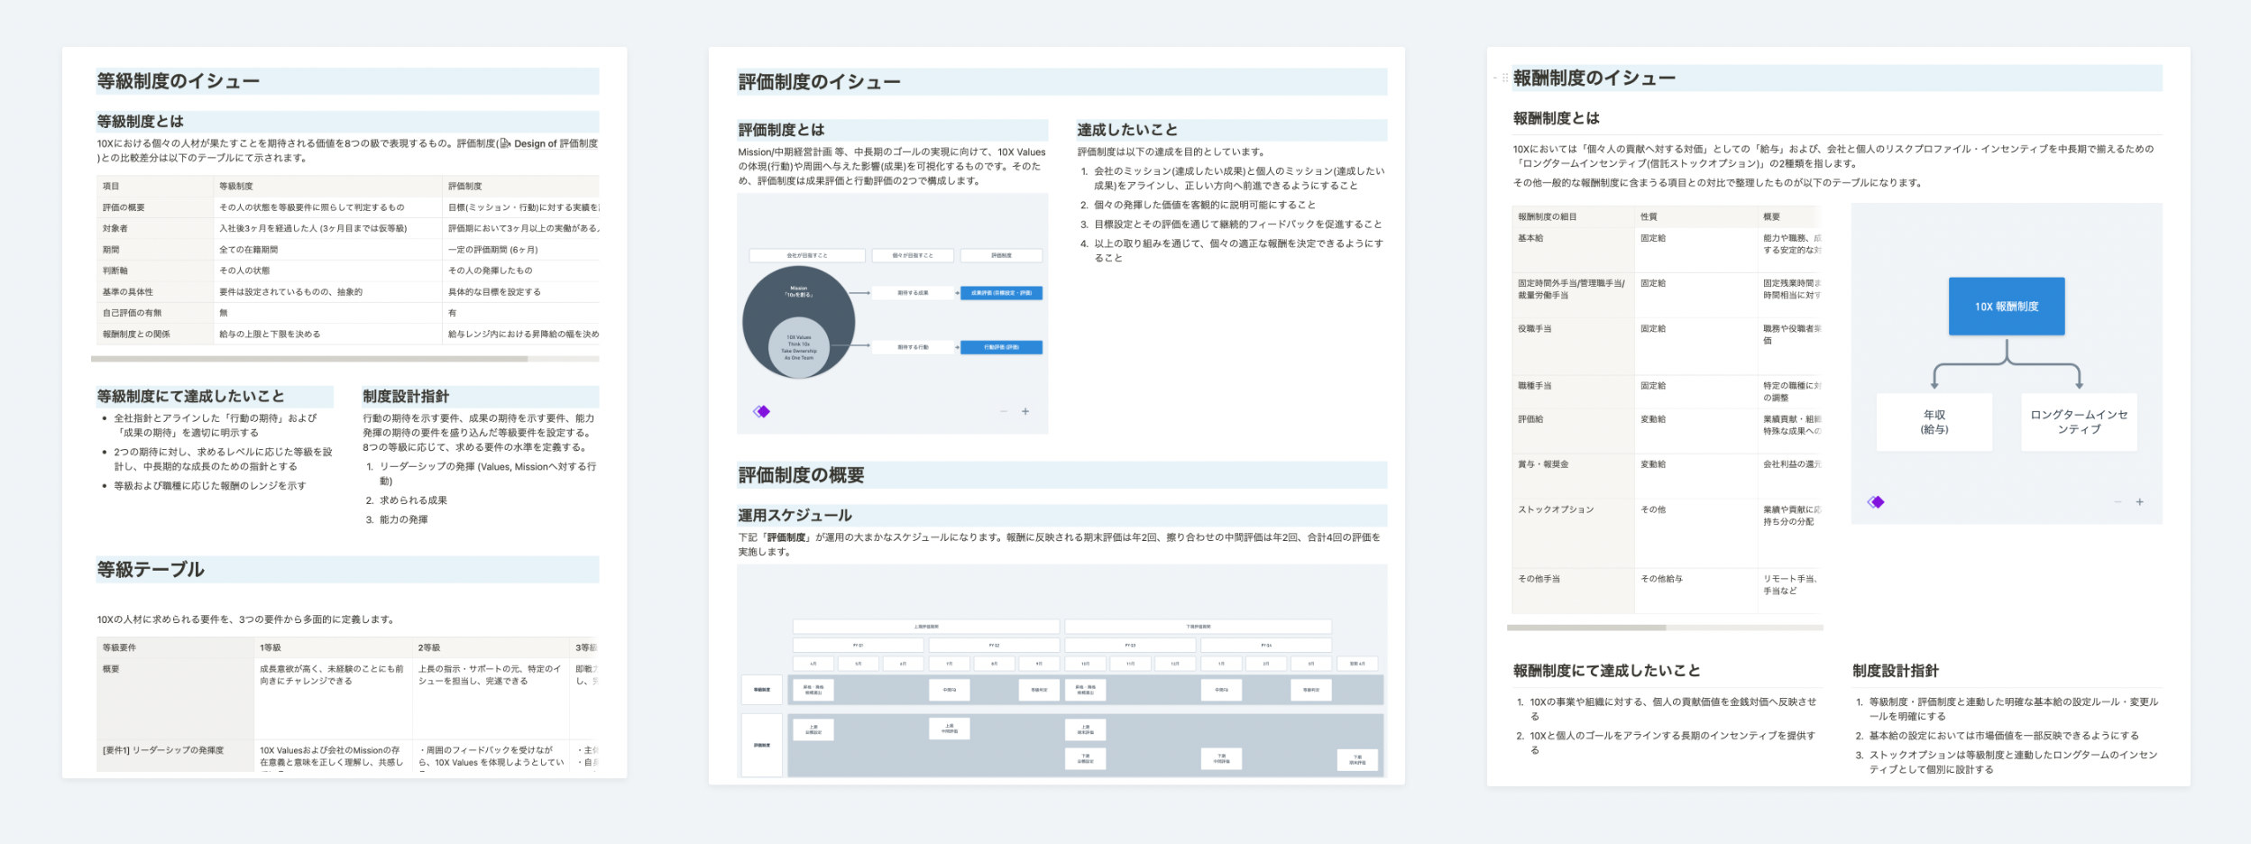Click the 等級テーブル heading
This screenshot has width=2251, height=844.
(151, 570)
